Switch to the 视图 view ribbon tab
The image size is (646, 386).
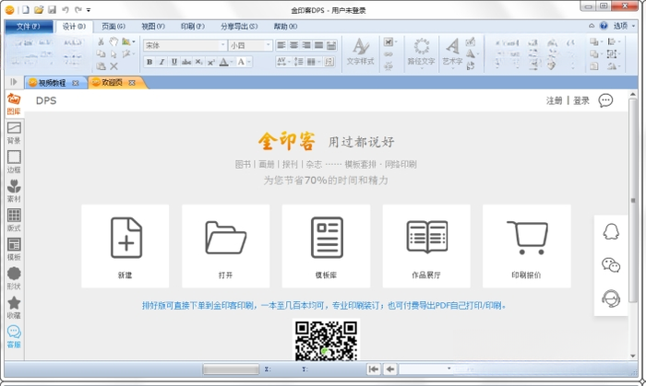point(153,27)
